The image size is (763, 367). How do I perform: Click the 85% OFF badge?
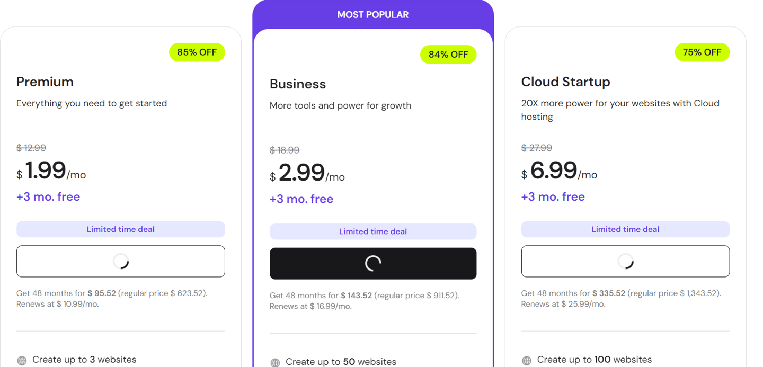pyautogui.click(x=197, y=52)
